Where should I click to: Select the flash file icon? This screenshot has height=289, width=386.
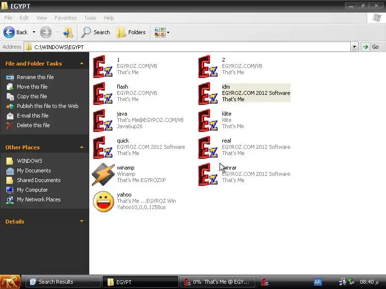pos(103,93)
